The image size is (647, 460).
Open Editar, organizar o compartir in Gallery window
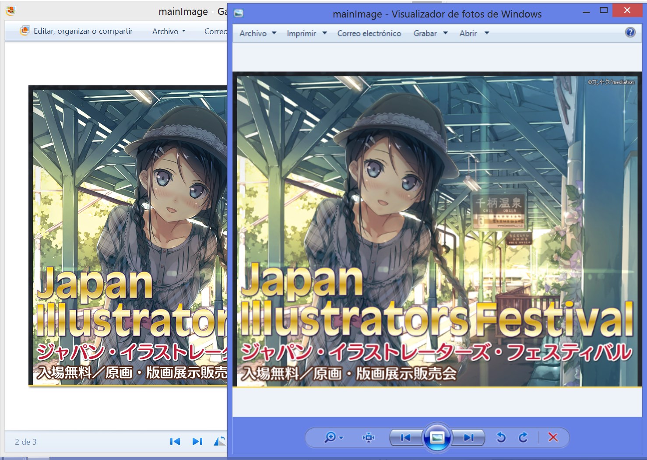click(76, 31)
